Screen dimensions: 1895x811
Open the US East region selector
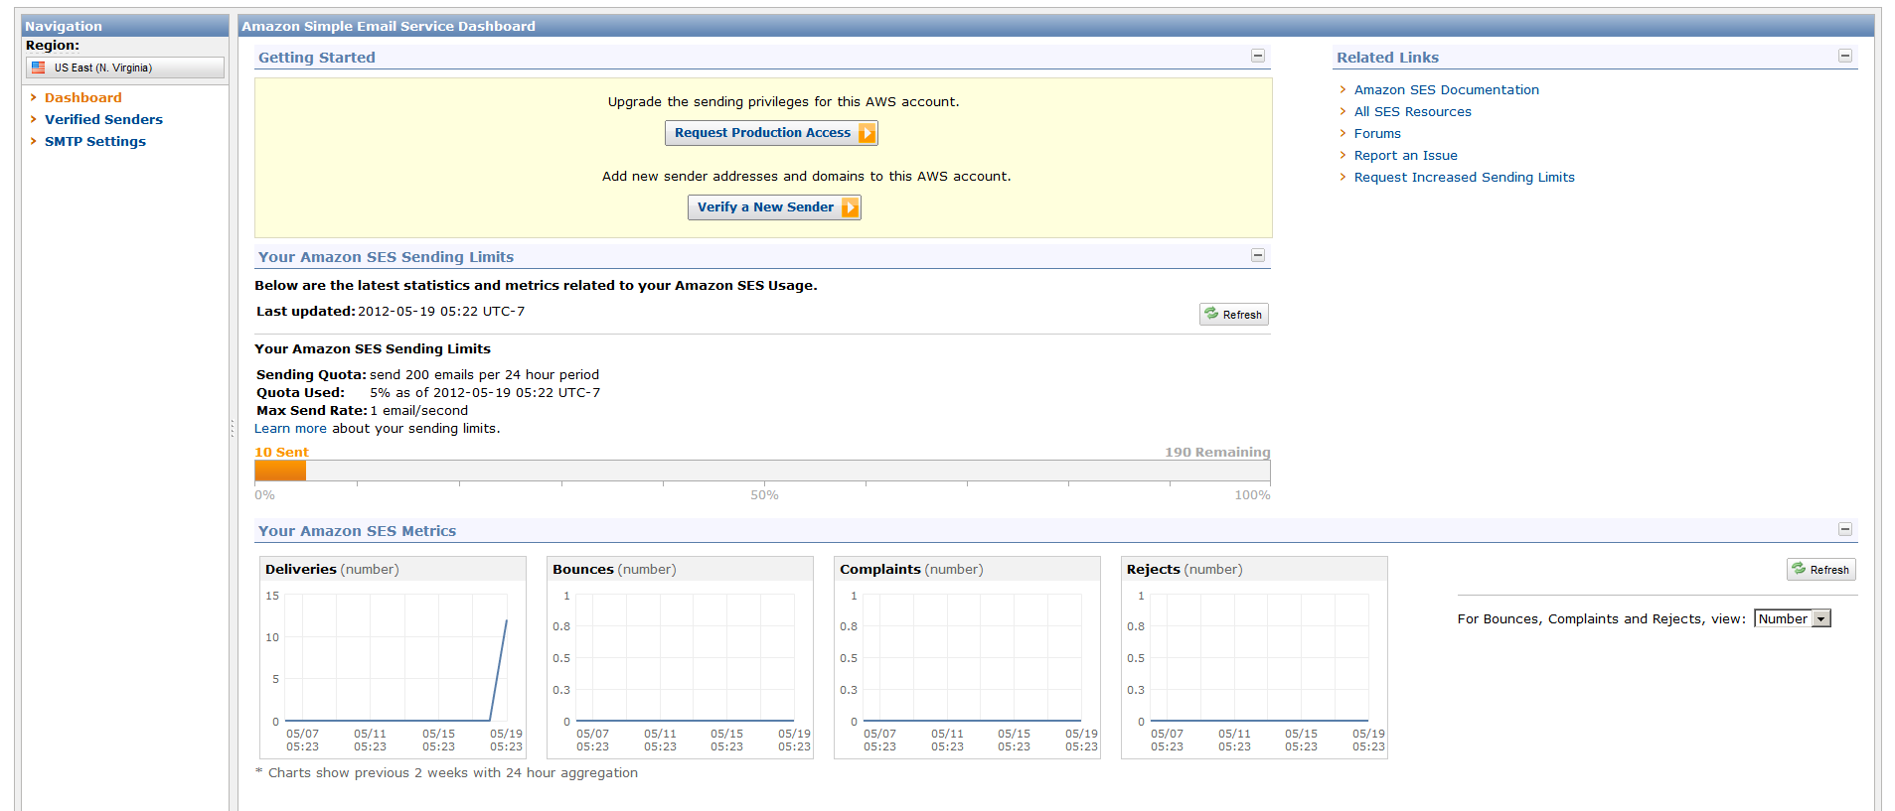pos(125,68)
